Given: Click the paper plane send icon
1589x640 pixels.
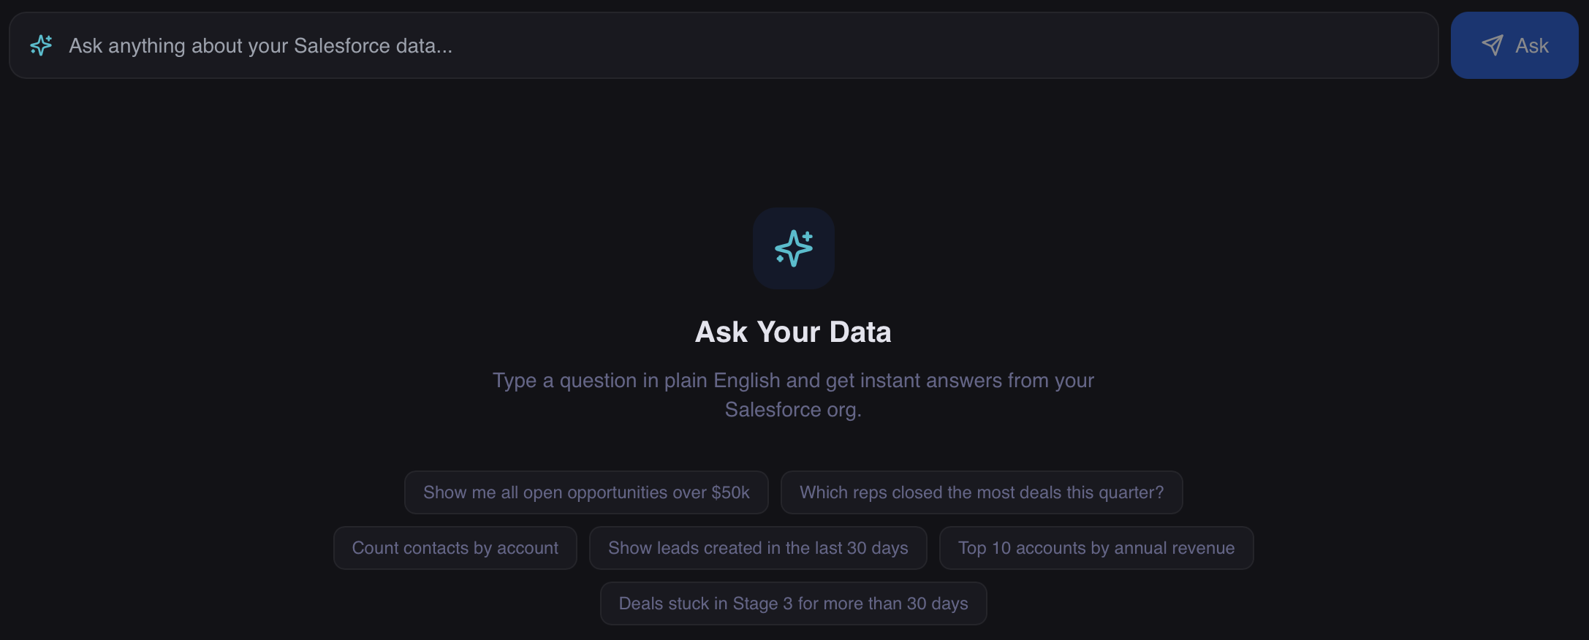Looking at the screenshot, I should click(x=1492, y=45).
